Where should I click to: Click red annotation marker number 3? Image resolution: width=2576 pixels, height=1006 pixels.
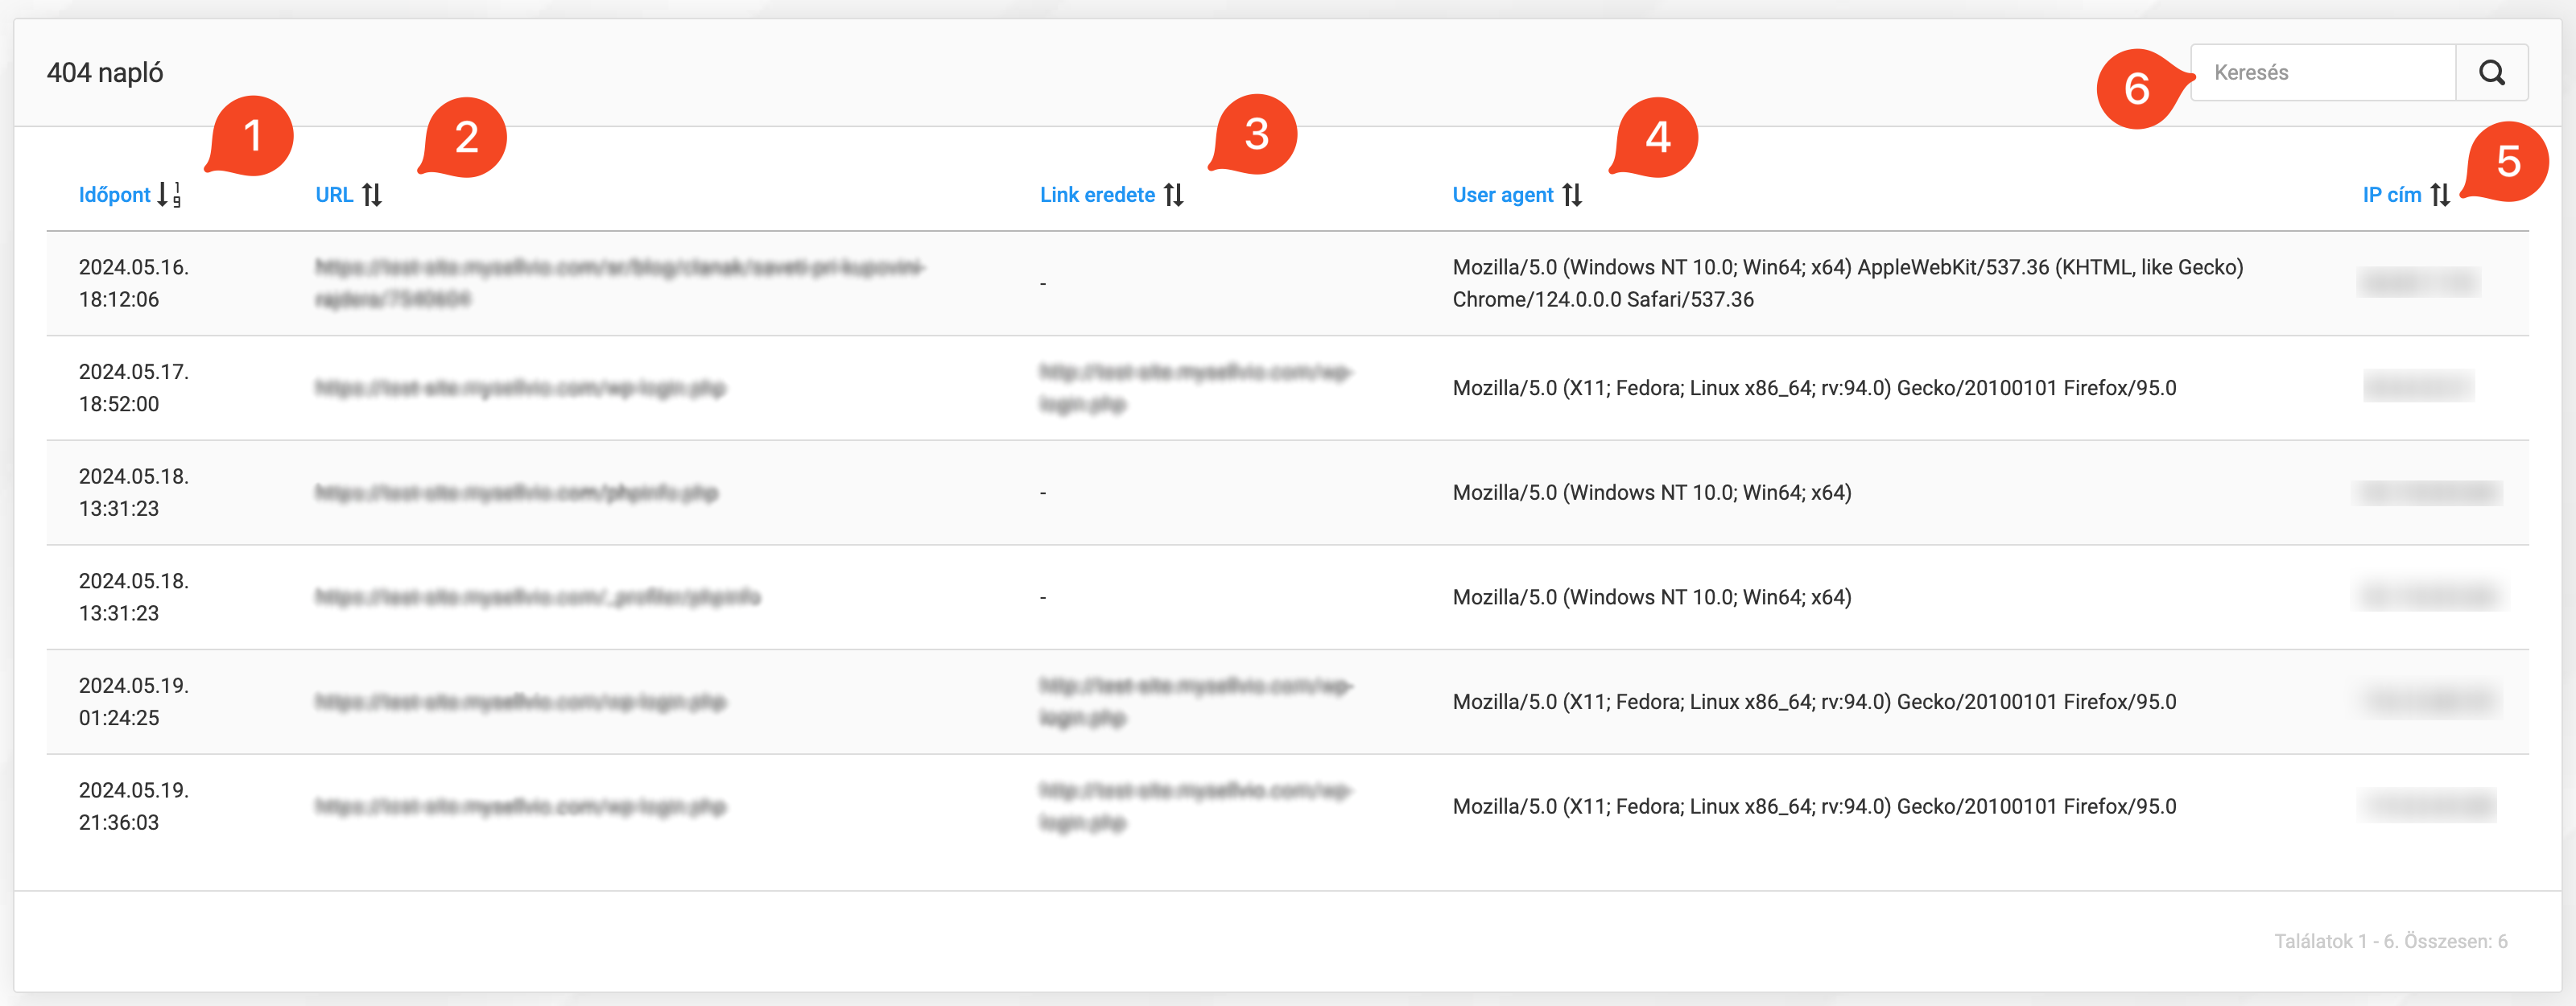click(x=1255, y=134)
